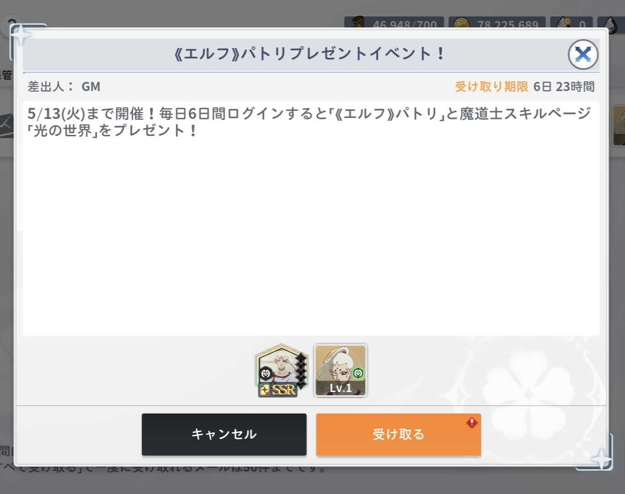Click the 受け取り期限 deadline label

coord(491,86)
